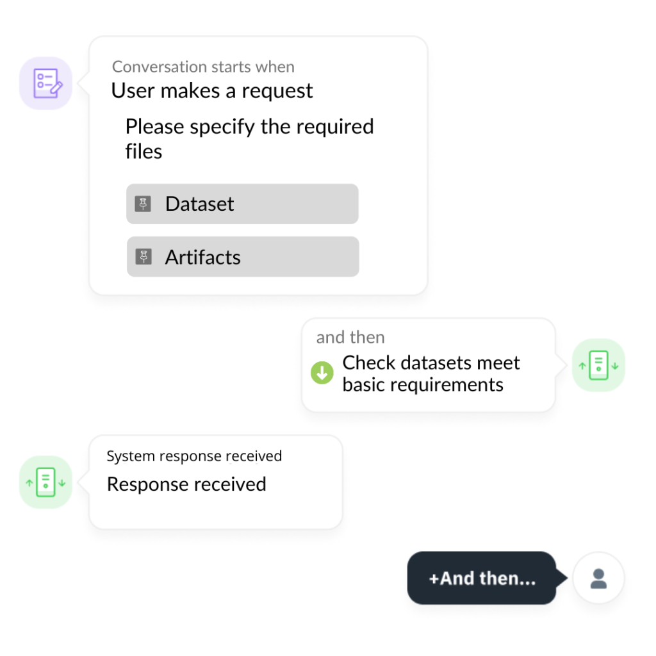
Task: Click the green download arrow icon
Action: (322, 372)
